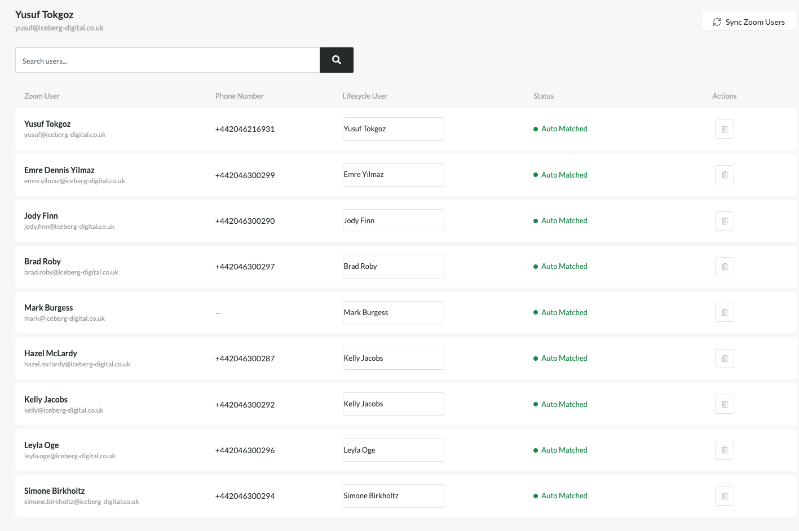This screenshot has height=531, width=799.
Task: Click the Actions column header
Action: (x=725, y=96)
